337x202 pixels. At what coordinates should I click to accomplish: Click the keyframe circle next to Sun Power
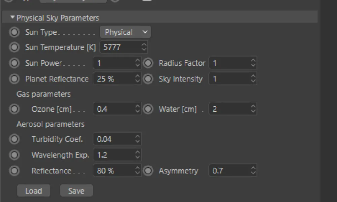pos(14,63)
